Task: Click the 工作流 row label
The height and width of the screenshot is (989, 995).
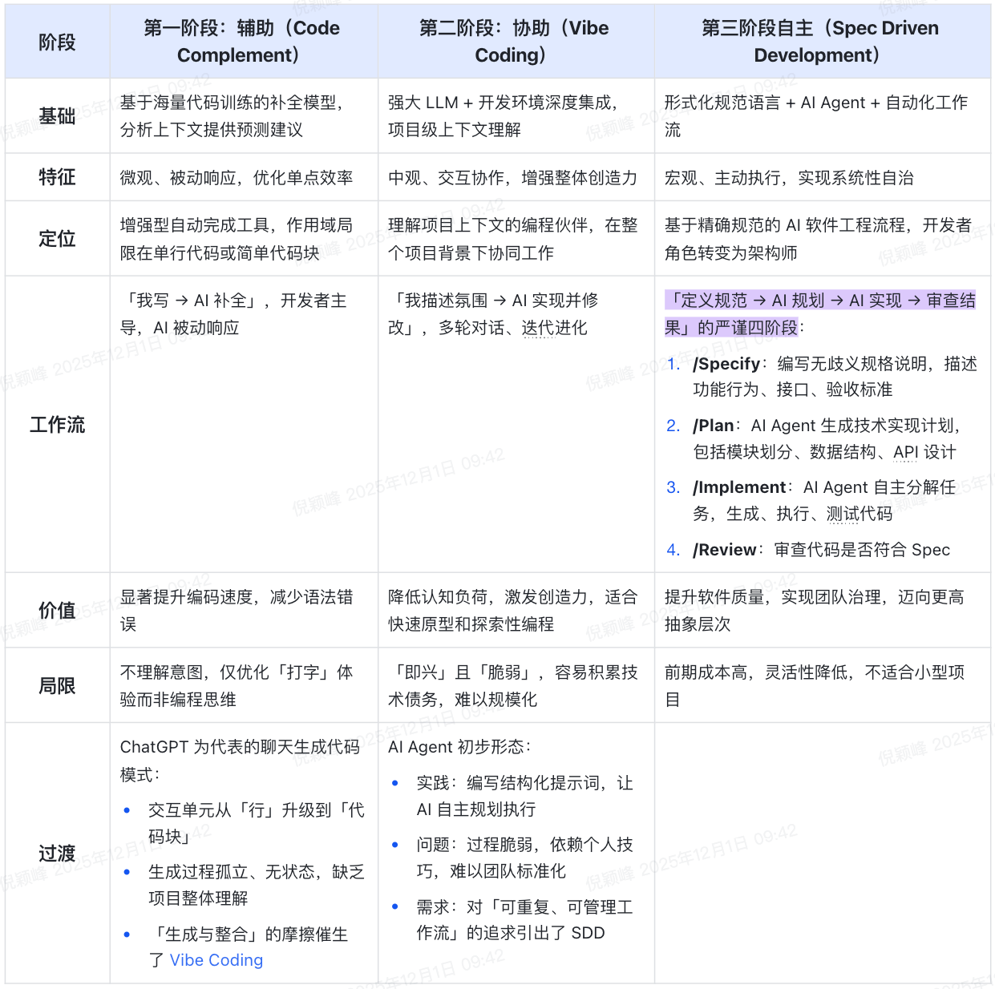Action: (x=57, y=425)
